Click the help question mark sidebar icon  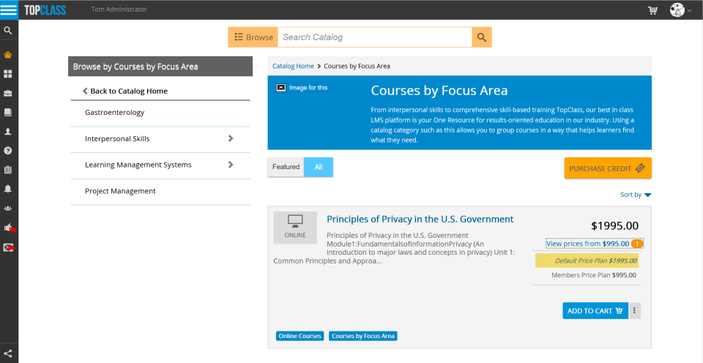click(8, 151)
